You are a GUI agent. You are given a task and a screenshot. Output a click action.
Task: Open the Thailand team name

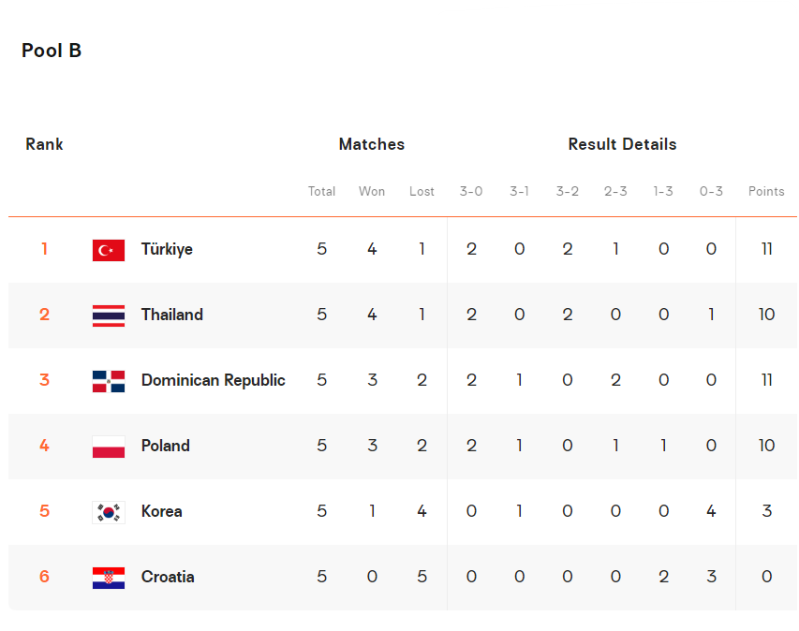(172, 315)
